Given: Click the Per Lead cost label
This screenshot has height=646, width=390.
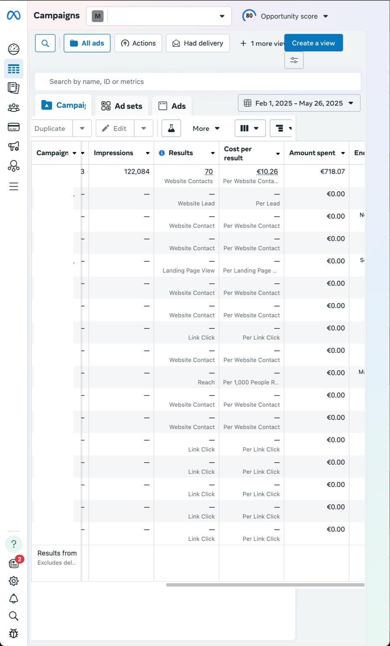Looking at the screenshot, I should [268, 203].
